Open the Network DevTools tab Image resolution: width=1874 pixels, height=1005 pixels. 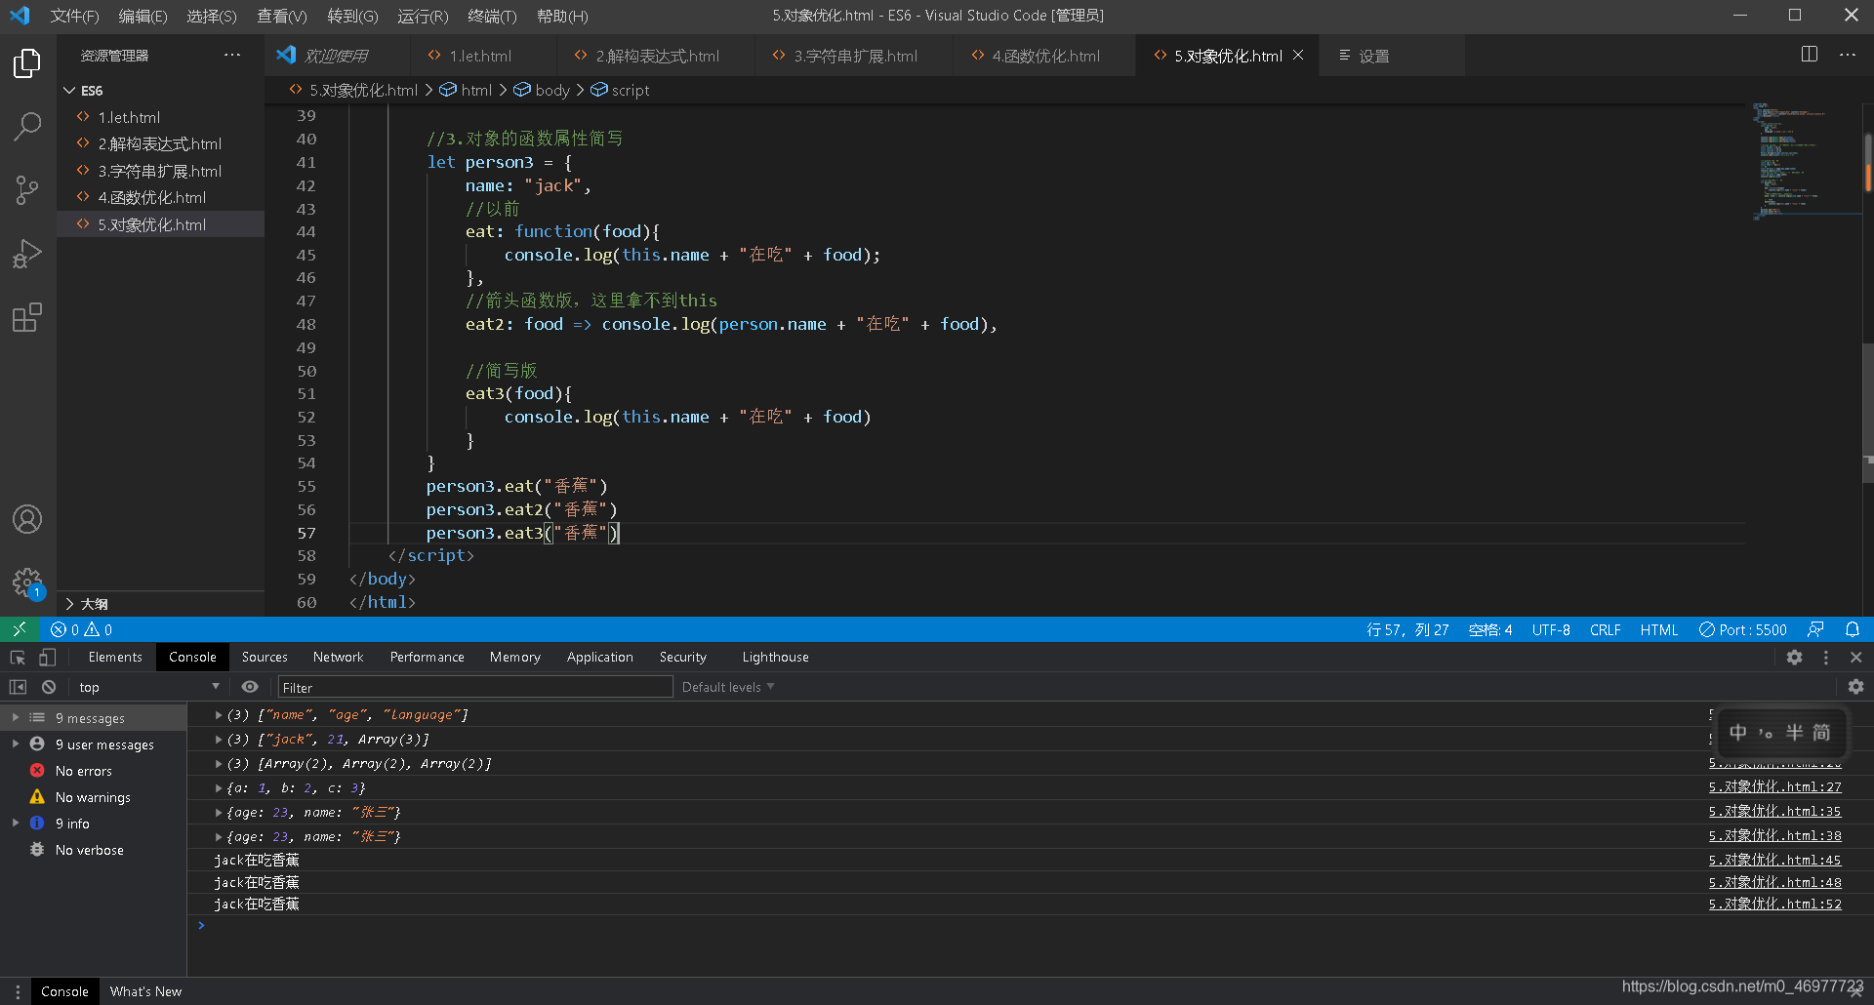338,658
